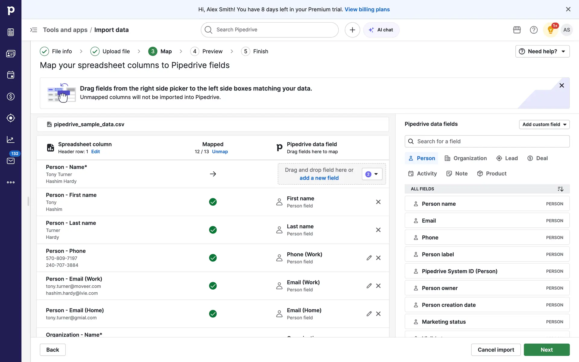Remove the First name field mapping
The width and height of the screenshot is (579, 362).
(x=378, y=202)
